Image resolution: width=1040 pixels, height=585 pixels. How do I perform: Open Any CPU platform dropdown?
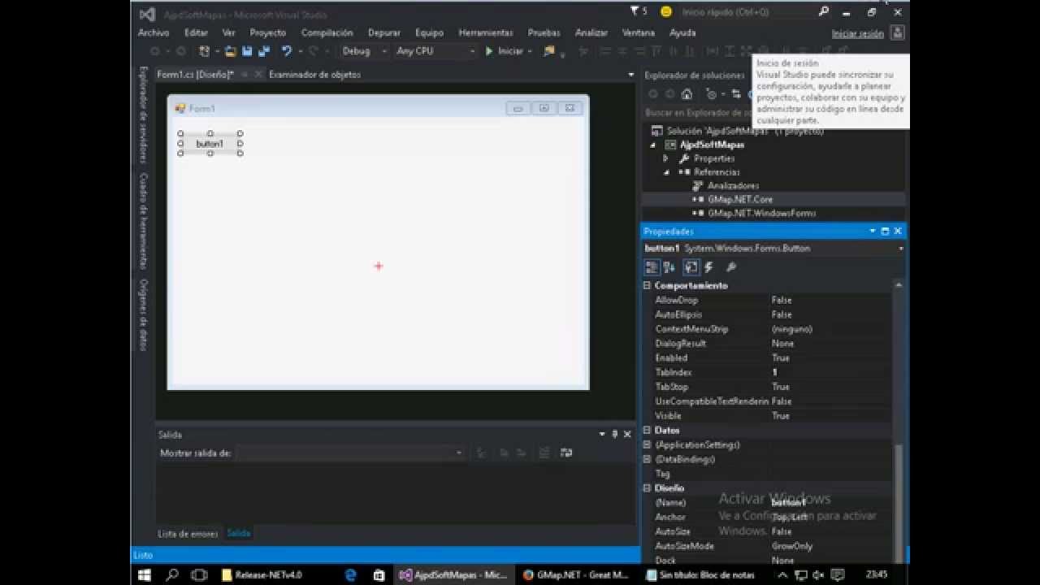click(435, 51)
